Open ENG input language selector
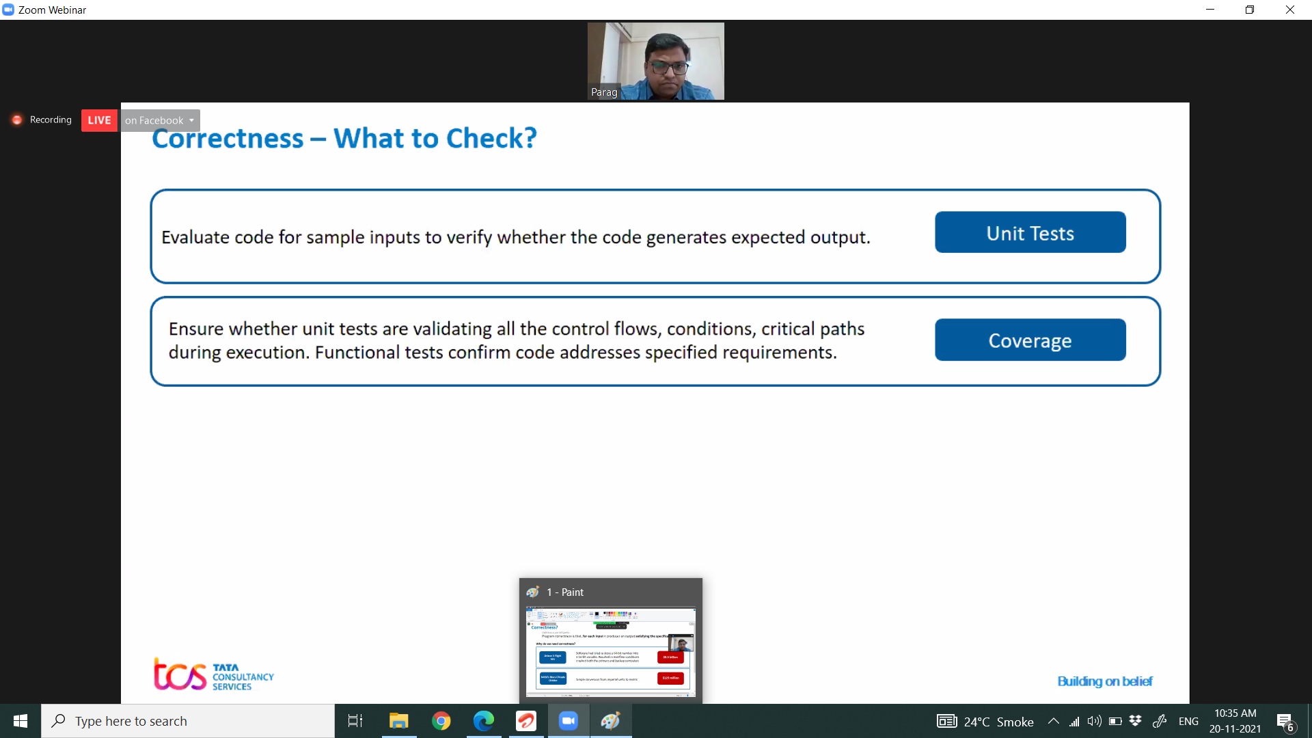This screenshot has height=738, width=1312. [x=1188, y=721]
